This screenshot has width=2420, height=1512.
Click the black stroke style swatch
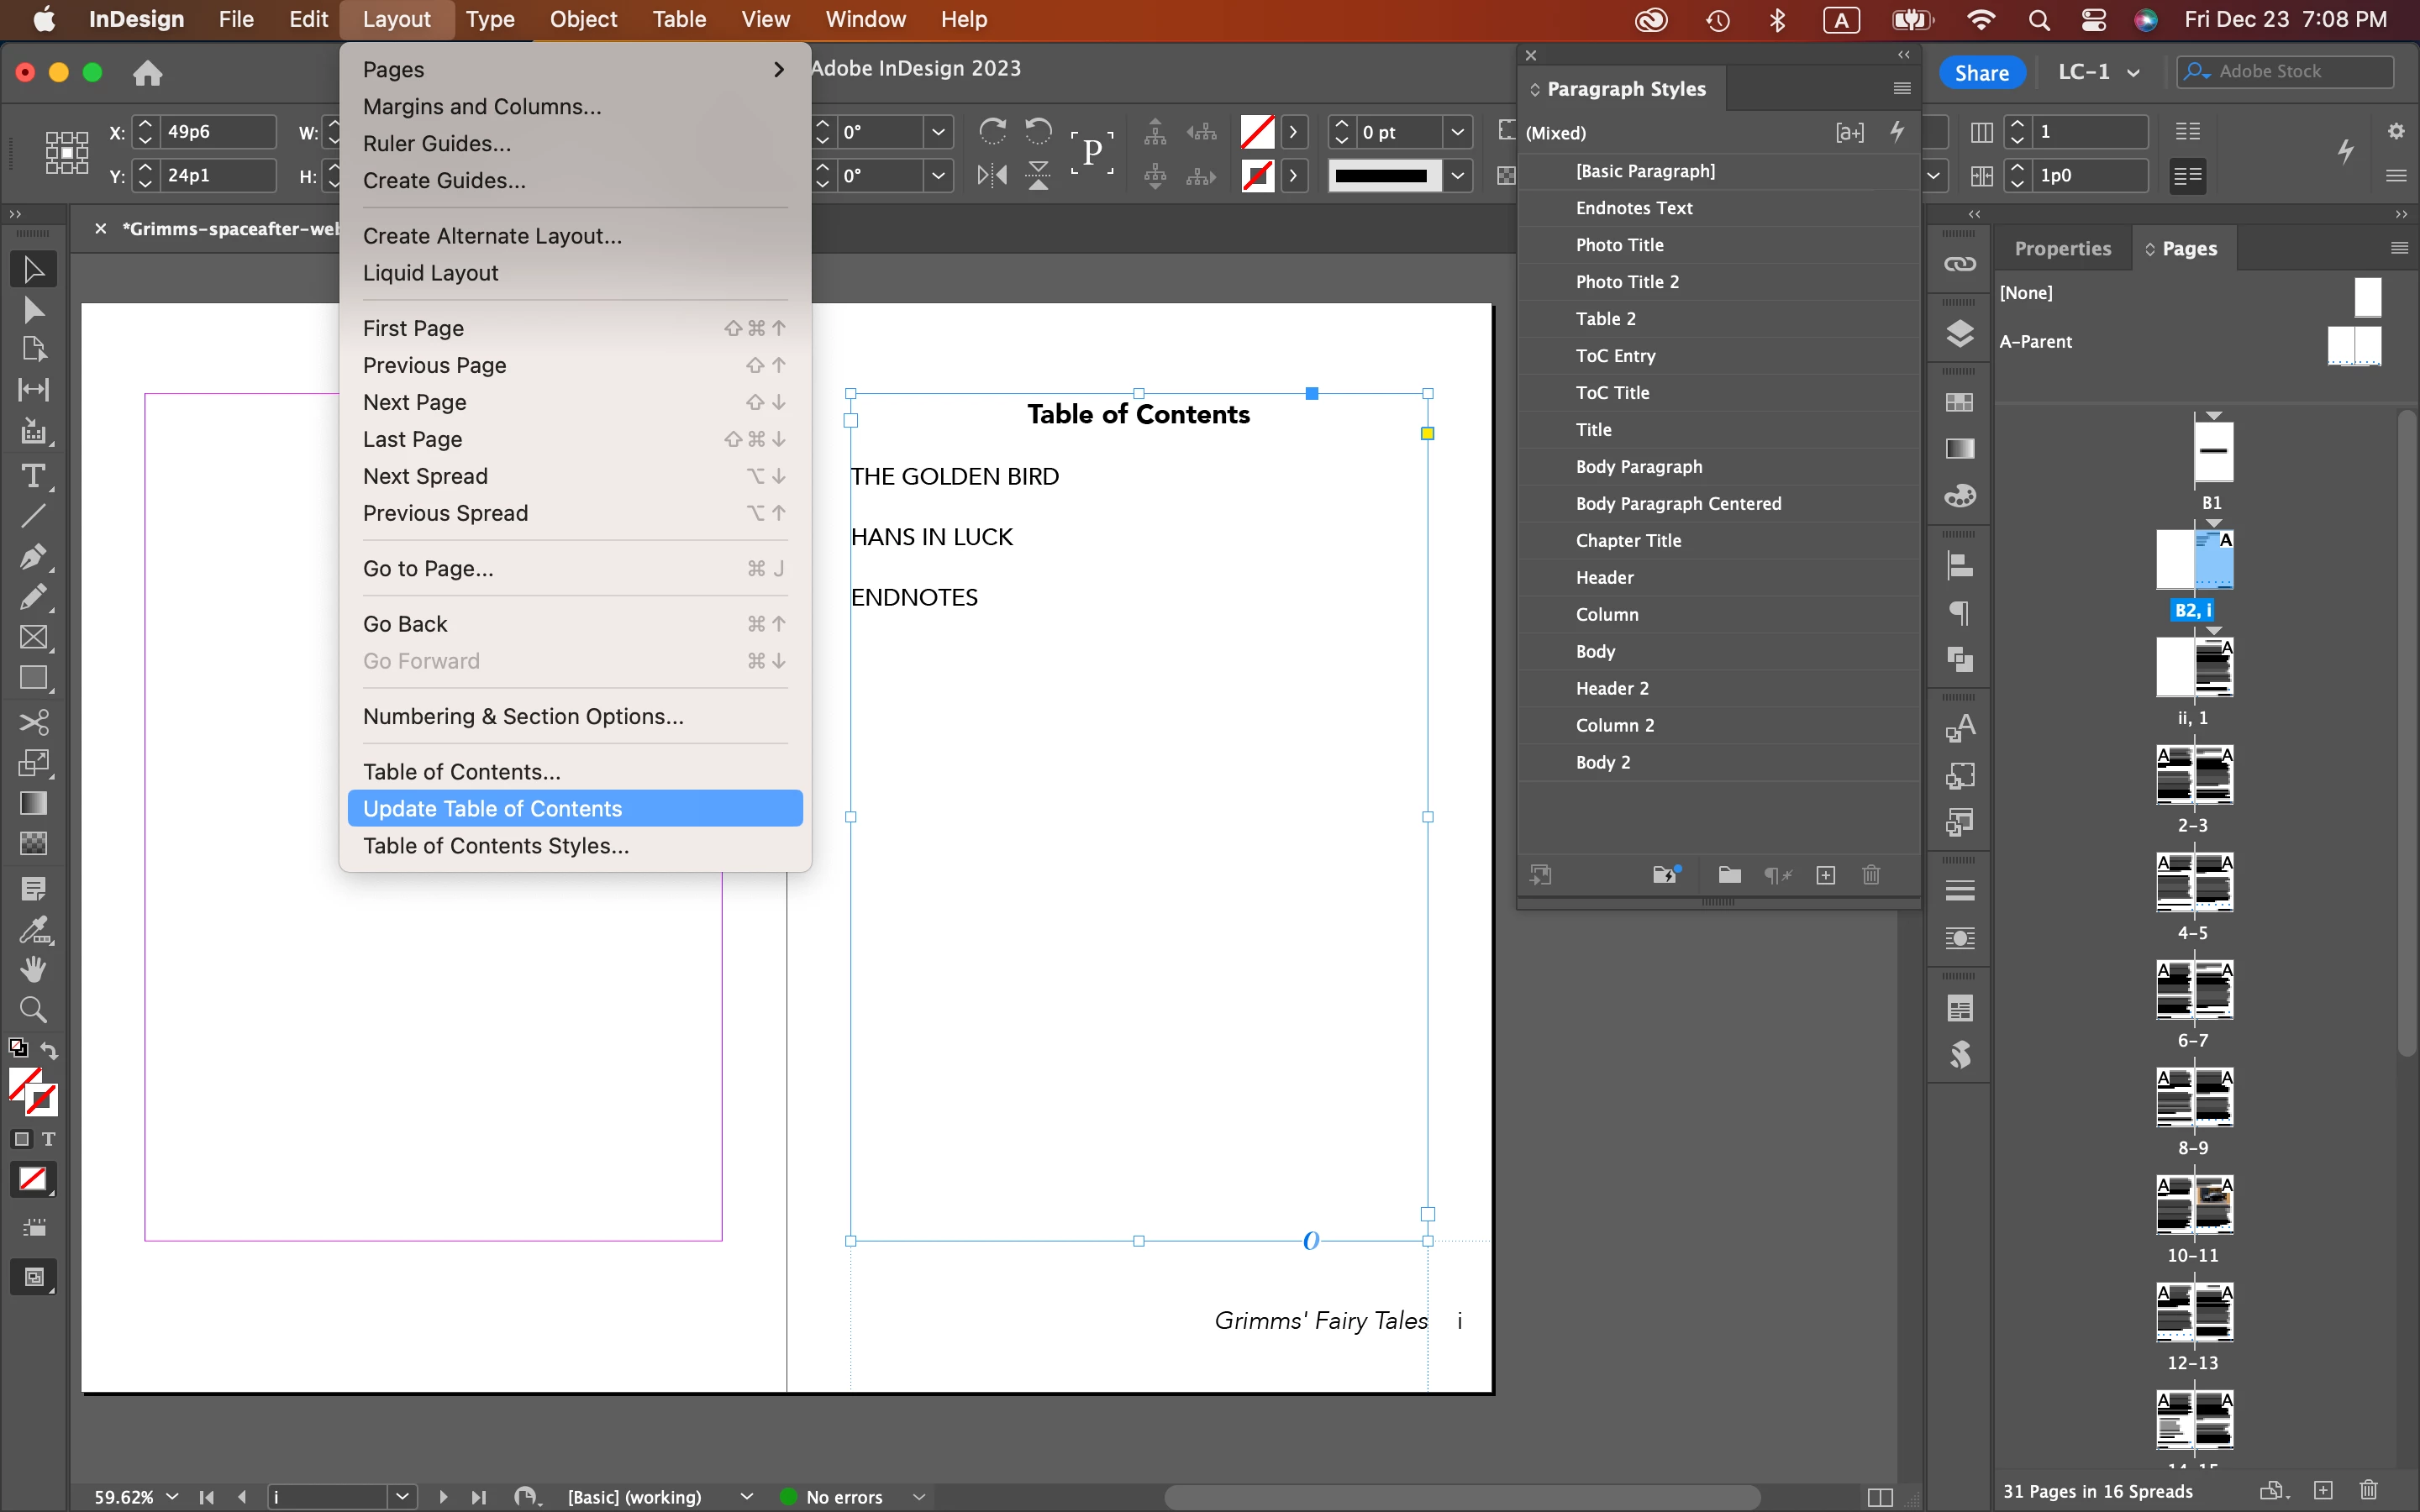(1383, 176)
